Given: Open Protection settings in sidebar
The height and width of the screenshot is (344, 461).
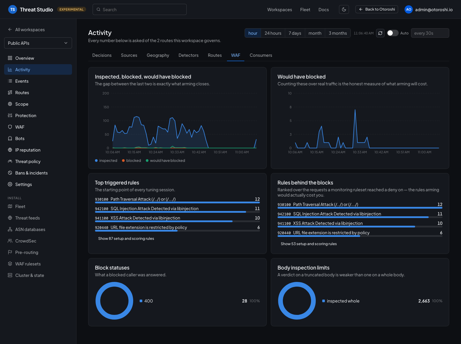Looking at the screenshot, I should tap(38, 115).
